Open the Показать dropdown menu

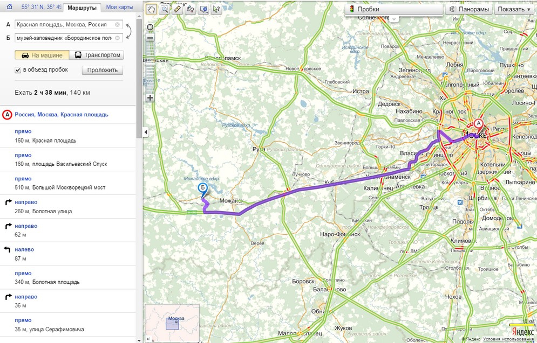coord(514,10)
